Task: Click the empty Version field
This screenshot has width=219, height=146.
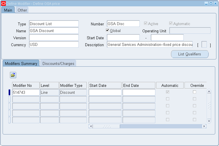Action: point(54,38)
